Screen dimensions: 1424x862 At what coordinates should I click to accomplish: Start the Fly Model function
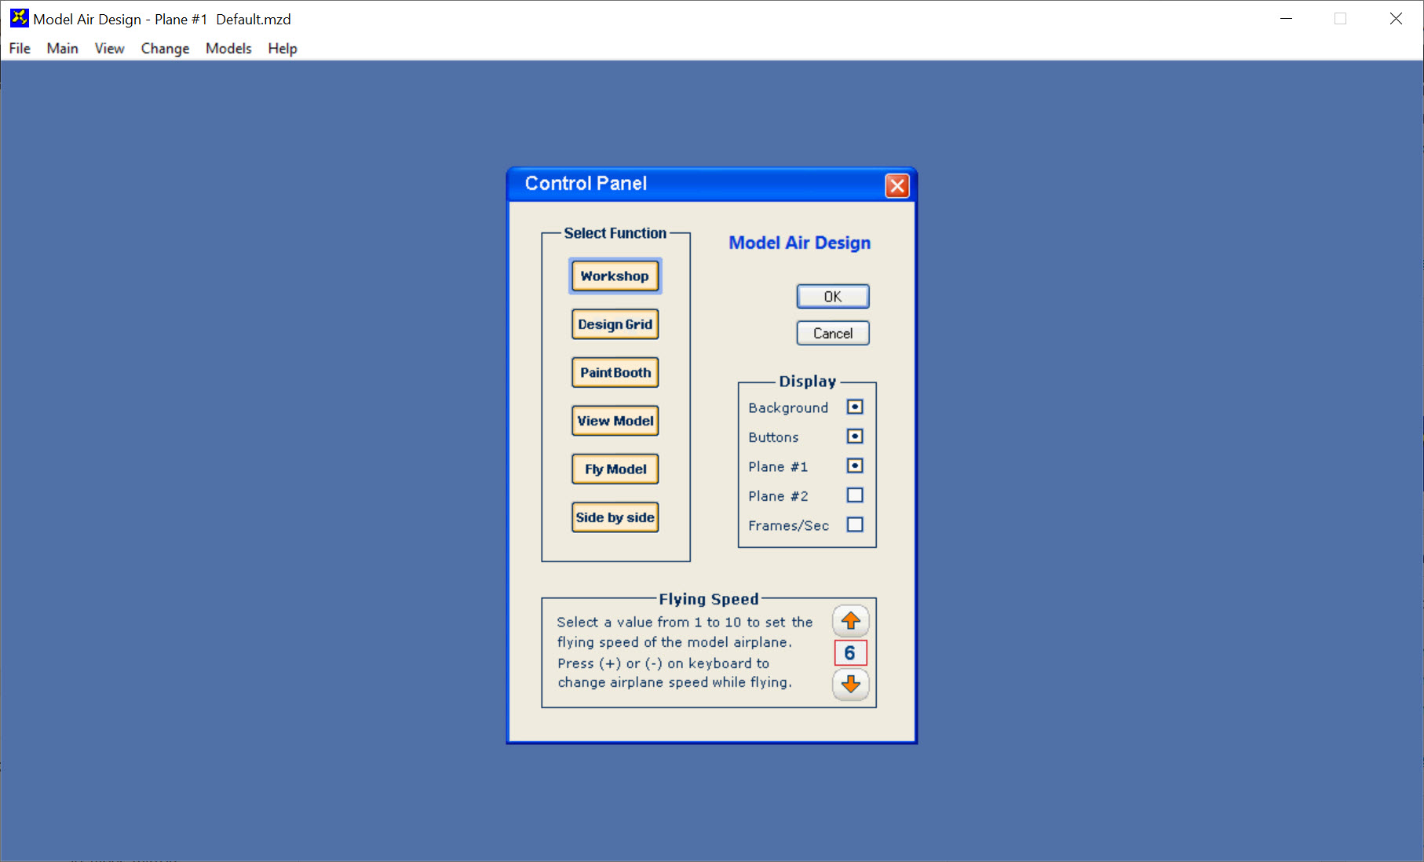[615, 469]
